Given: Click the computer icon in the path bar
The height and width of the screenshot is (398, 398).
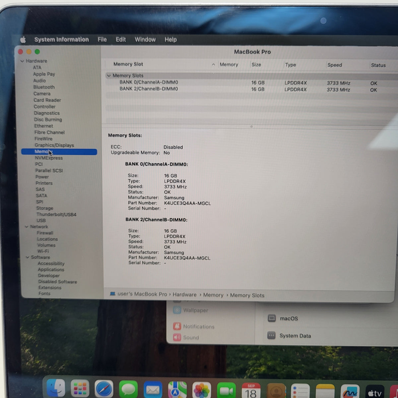Looking at the screenshot, I should pos(113,294).
